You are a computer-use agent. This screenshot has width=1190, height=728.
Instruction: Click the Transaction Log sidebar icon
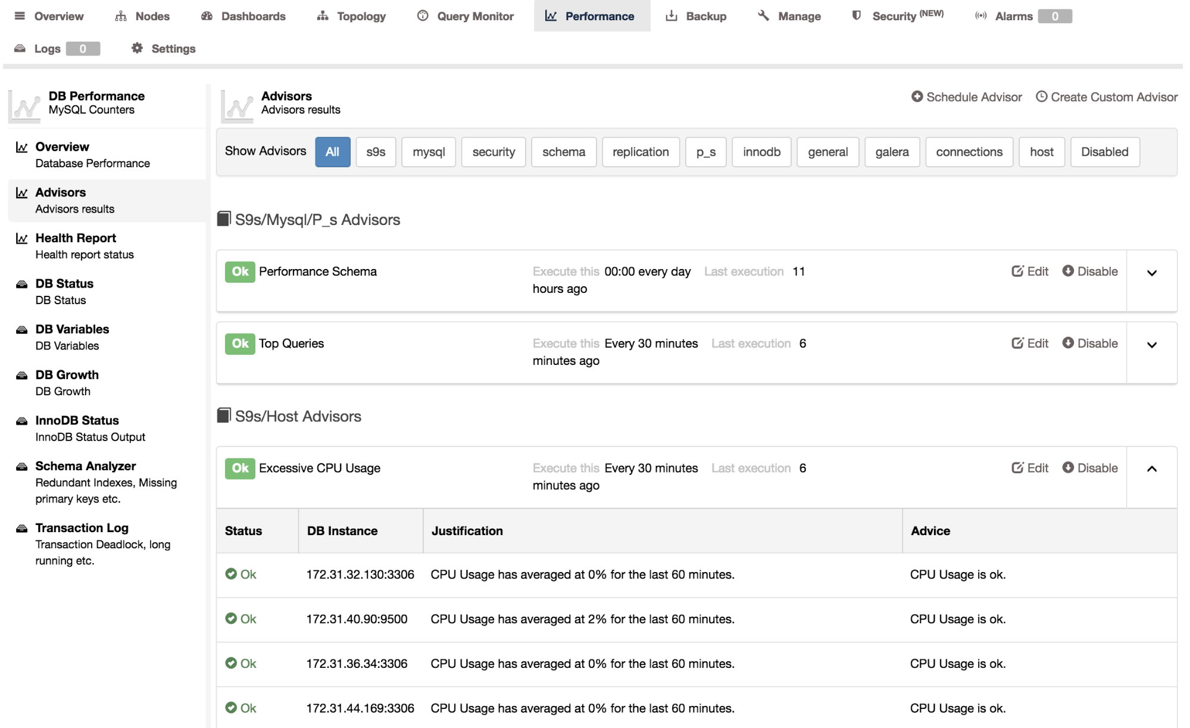coord(22,529)
